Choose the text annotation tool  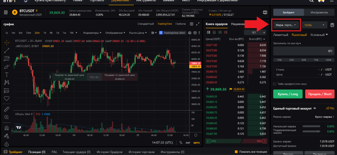pyautogui.click(x=6, y=74)
